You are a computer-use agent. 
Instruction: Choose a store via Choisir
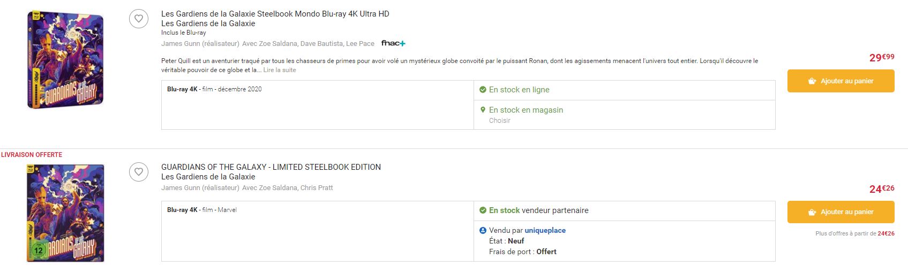499,121
